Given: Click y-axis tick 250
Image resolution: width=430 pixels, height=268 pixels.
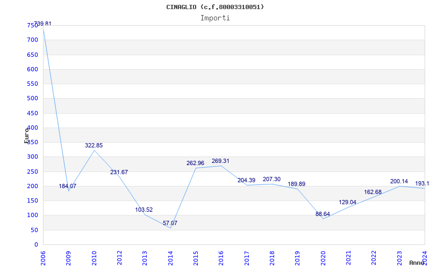Looking at the screenshot, I should pyautogui.click(x=32, y=172).
